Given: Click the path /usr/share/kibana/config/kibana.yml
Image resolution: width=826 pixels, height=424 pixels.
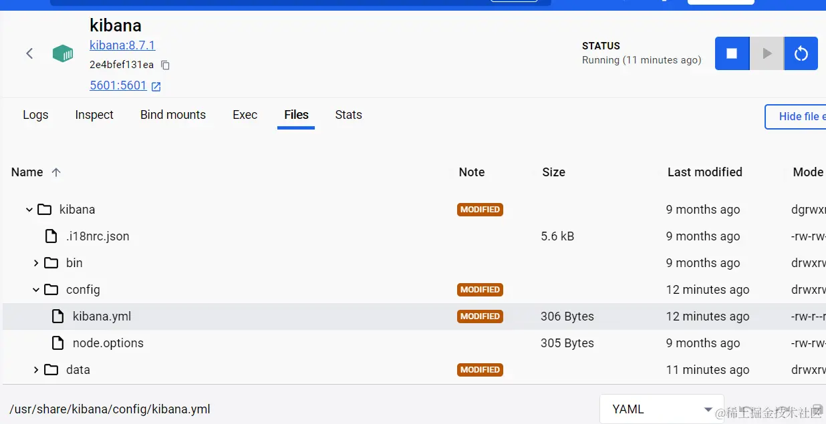Looking at the screenshot, I should [110, 409].
